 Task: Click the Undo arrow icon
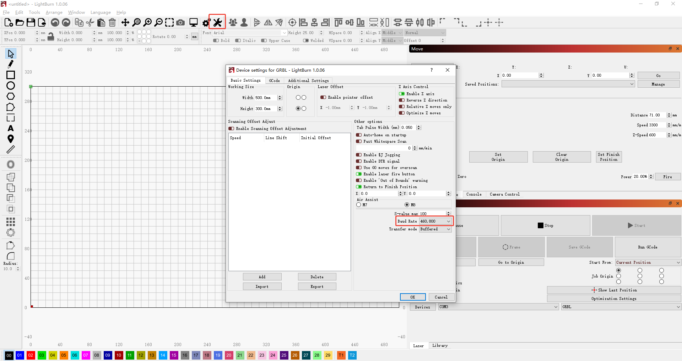(55, 22)
